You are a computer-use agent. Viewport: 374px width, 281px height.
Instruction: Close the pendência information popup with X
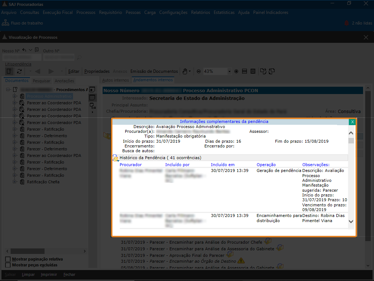pos(352,122)
